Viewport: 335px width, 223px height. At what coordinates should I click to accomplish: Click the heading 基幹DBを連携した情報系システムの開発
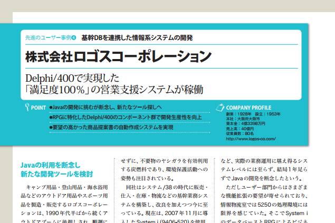coord(137,38)
